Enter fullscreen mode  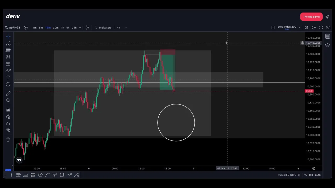point(321,27)
